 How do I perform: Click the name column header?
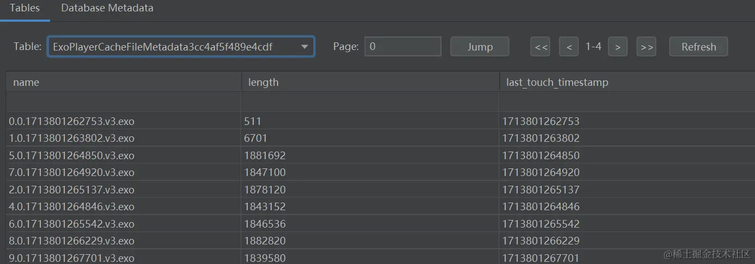(x=124, y=82)
